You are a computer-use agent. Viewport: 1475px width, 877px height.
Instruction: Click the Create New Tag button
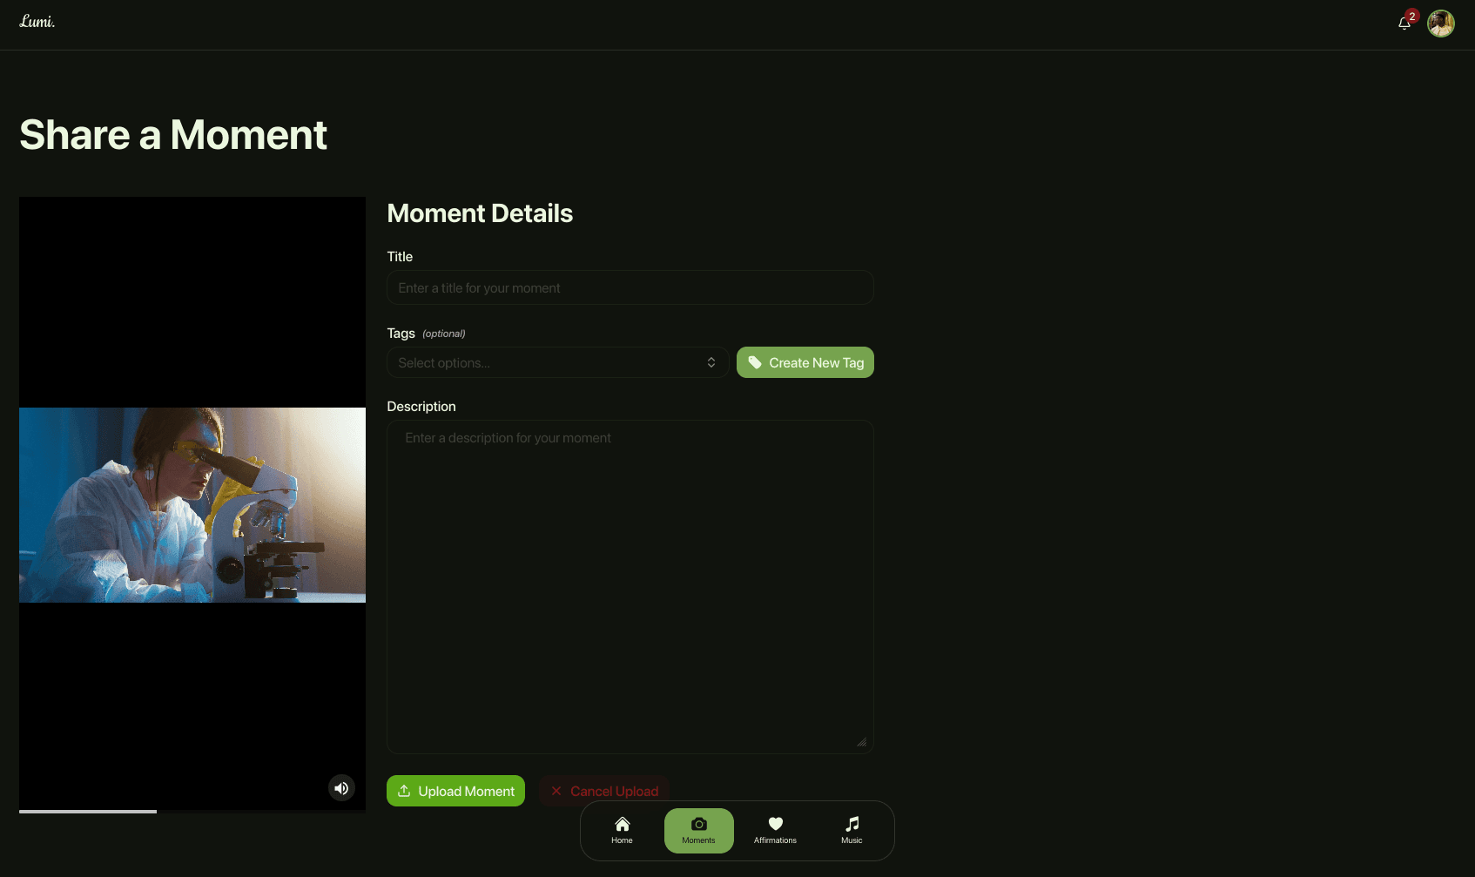805,362
